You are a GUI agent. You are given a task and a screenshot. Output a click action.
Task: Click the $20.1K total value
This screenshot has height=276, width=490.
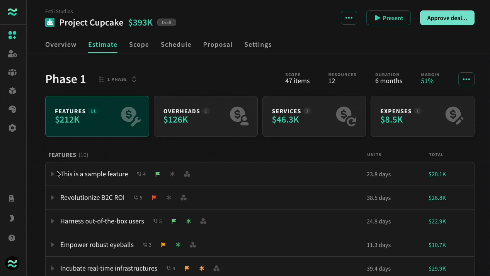[x=437, y=174]
